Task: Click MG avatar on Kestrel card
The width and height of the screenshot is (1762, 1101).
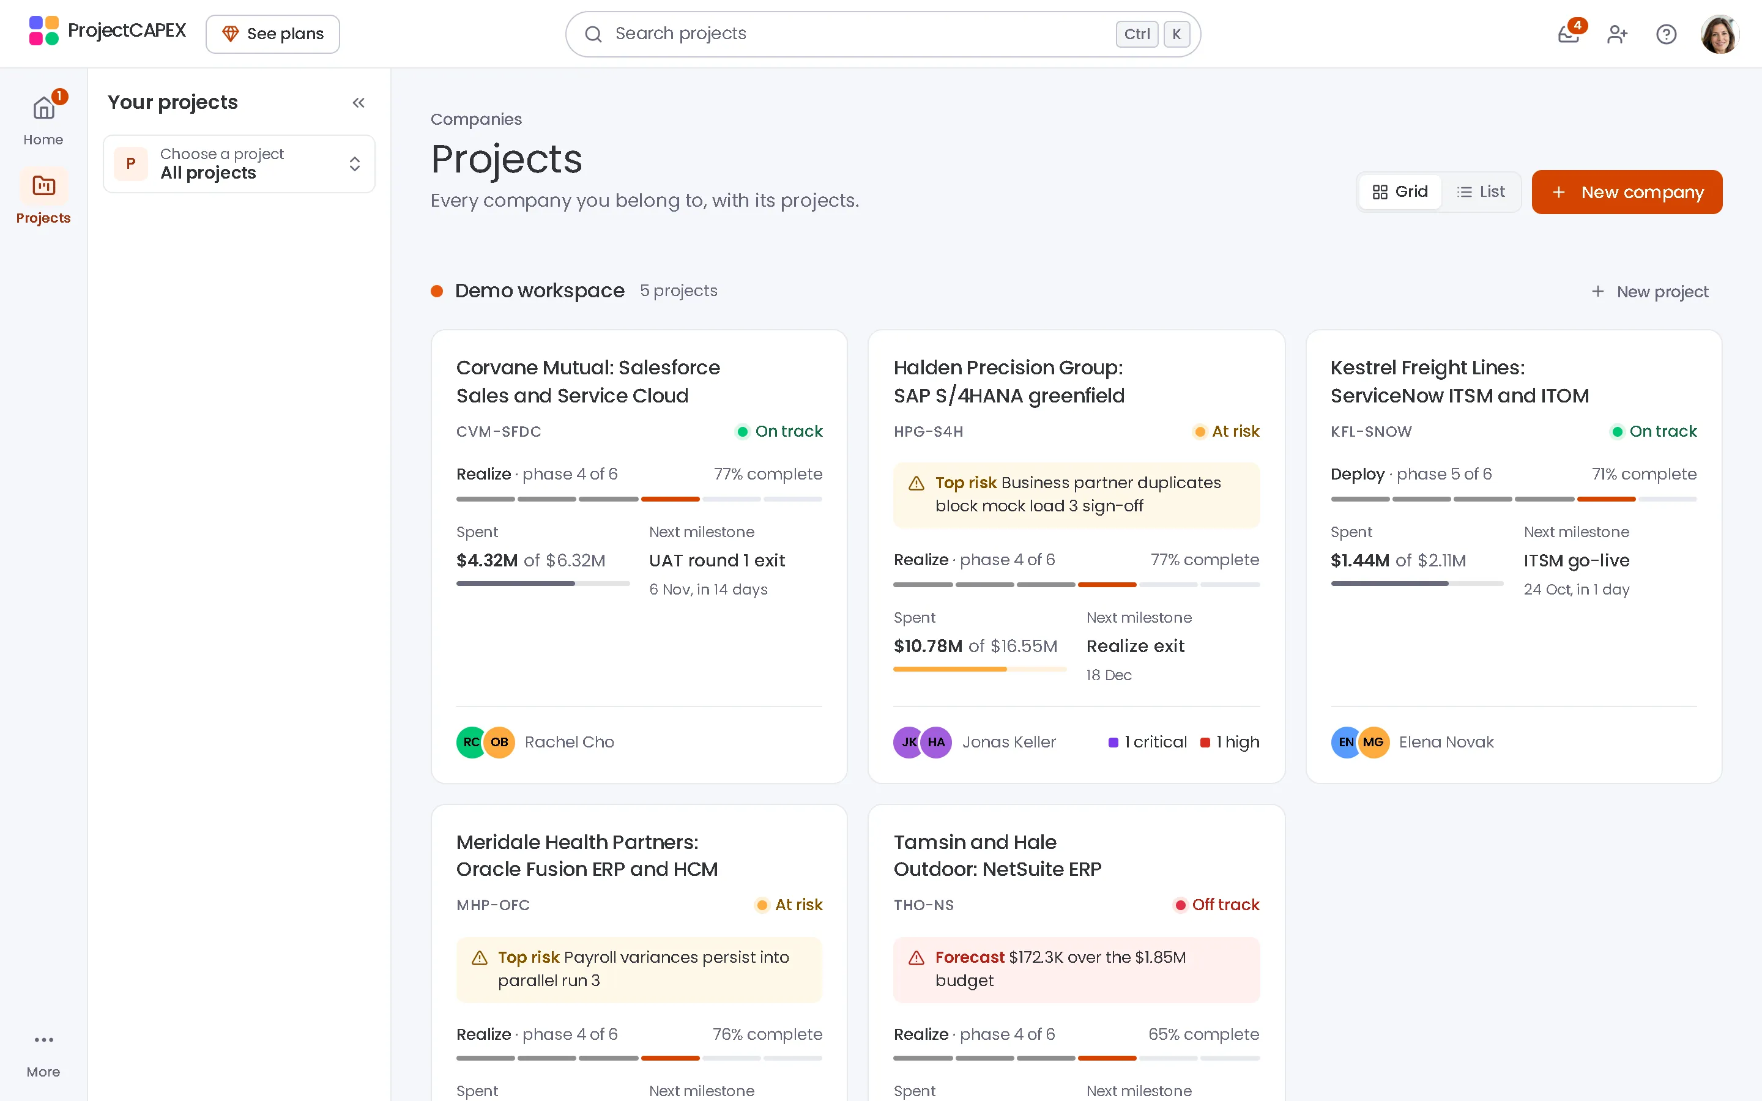Action: tap(1374, 742)
